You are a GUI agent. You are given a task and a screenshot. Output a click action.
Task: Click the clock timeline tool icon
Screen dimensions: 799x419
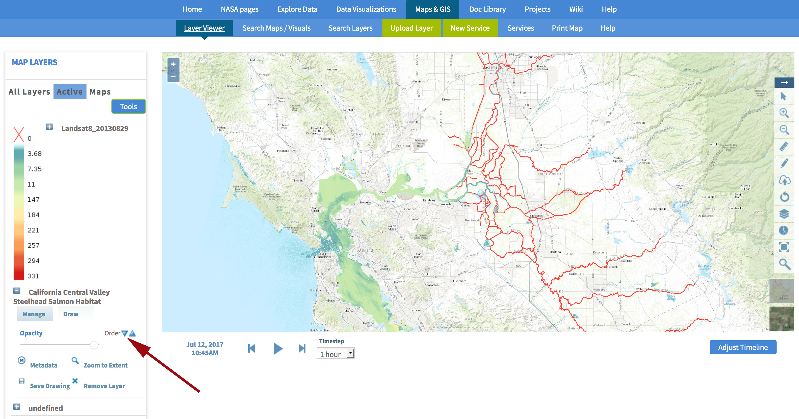[784, 230]
